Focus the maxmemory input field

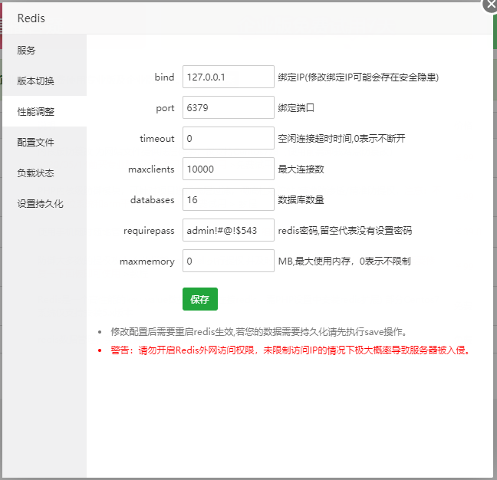229,261
